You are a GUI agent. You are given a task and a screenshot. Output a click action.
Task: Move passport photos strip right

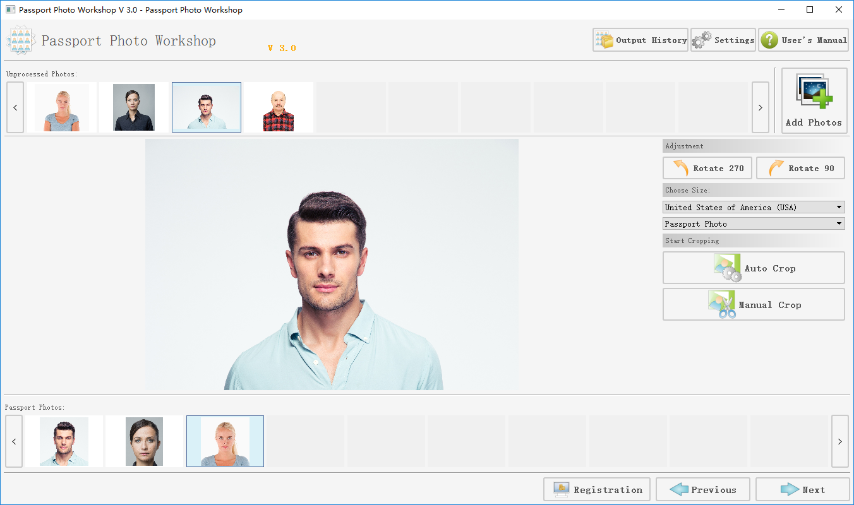839,441
